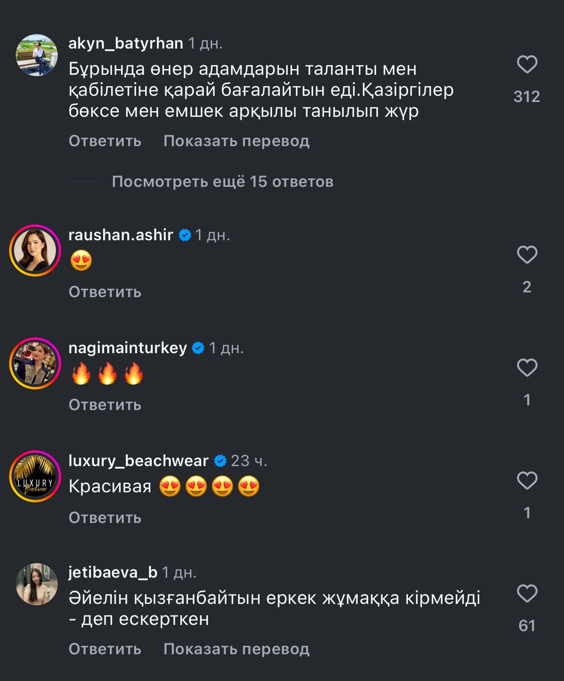View nagimainturkey's story ring avatar
The image size is (564, 681).
(35, 363)
